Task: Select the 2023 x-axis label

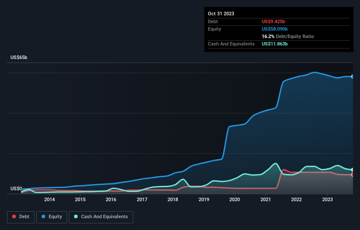Action: tap(327, 200)
